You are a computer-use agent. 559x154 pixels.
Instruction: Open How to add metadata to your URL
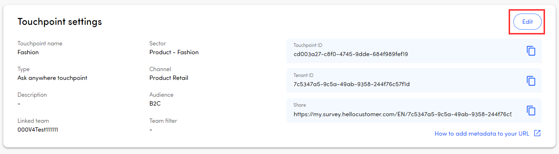(x=482, y=134)
